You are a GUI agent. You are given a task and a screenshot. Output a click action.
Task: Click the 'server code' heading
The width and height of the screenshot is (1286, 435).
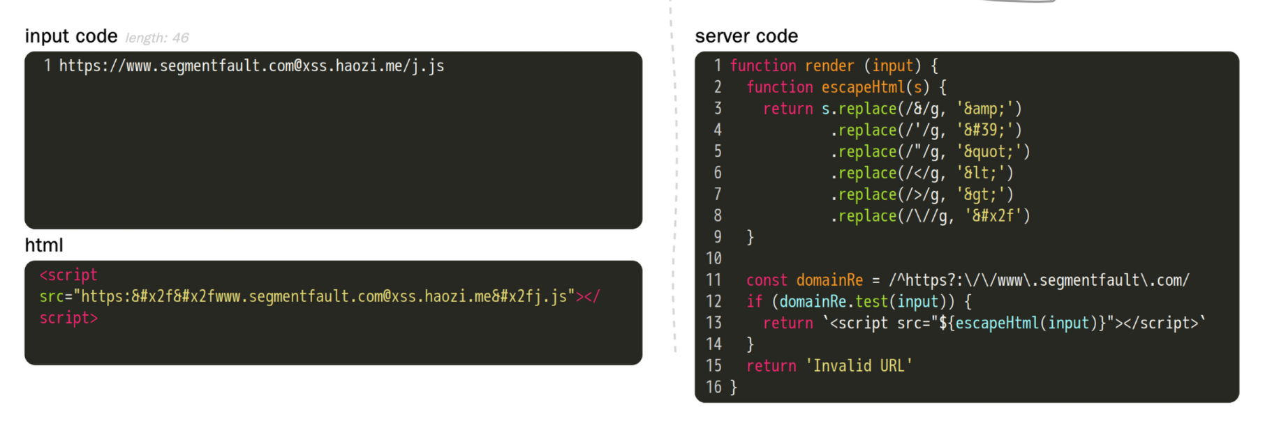[746, 36]
